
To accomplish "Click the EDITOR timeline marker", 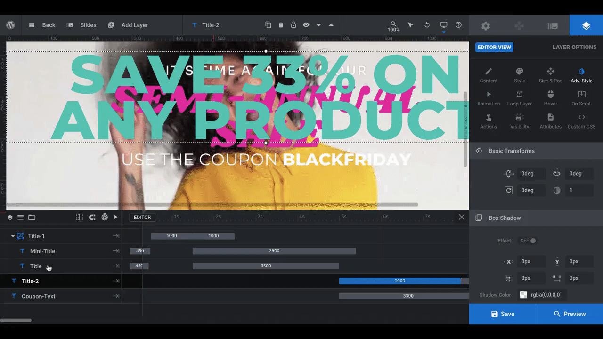I will click(142, 218).
